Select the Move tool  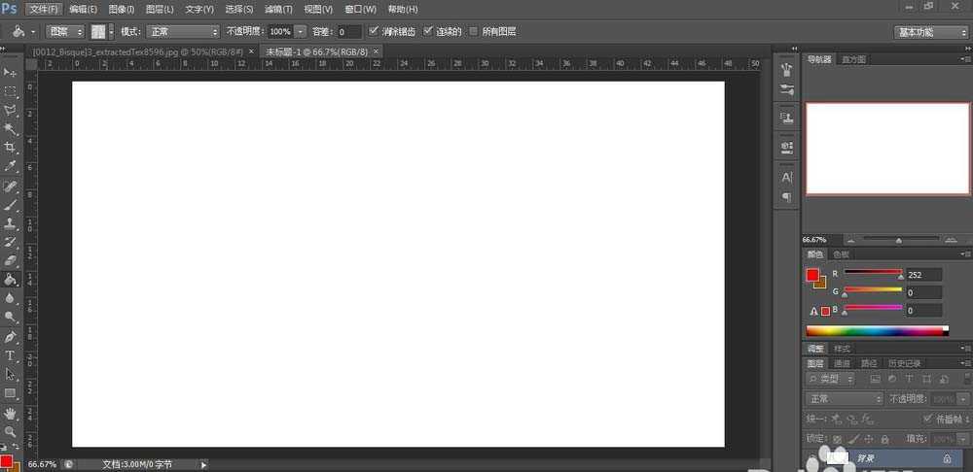point(11,73)
